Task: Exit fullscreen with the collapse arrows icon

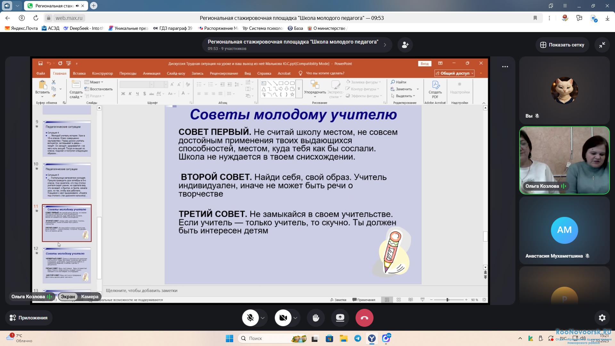Action: (x=602, y=45)
